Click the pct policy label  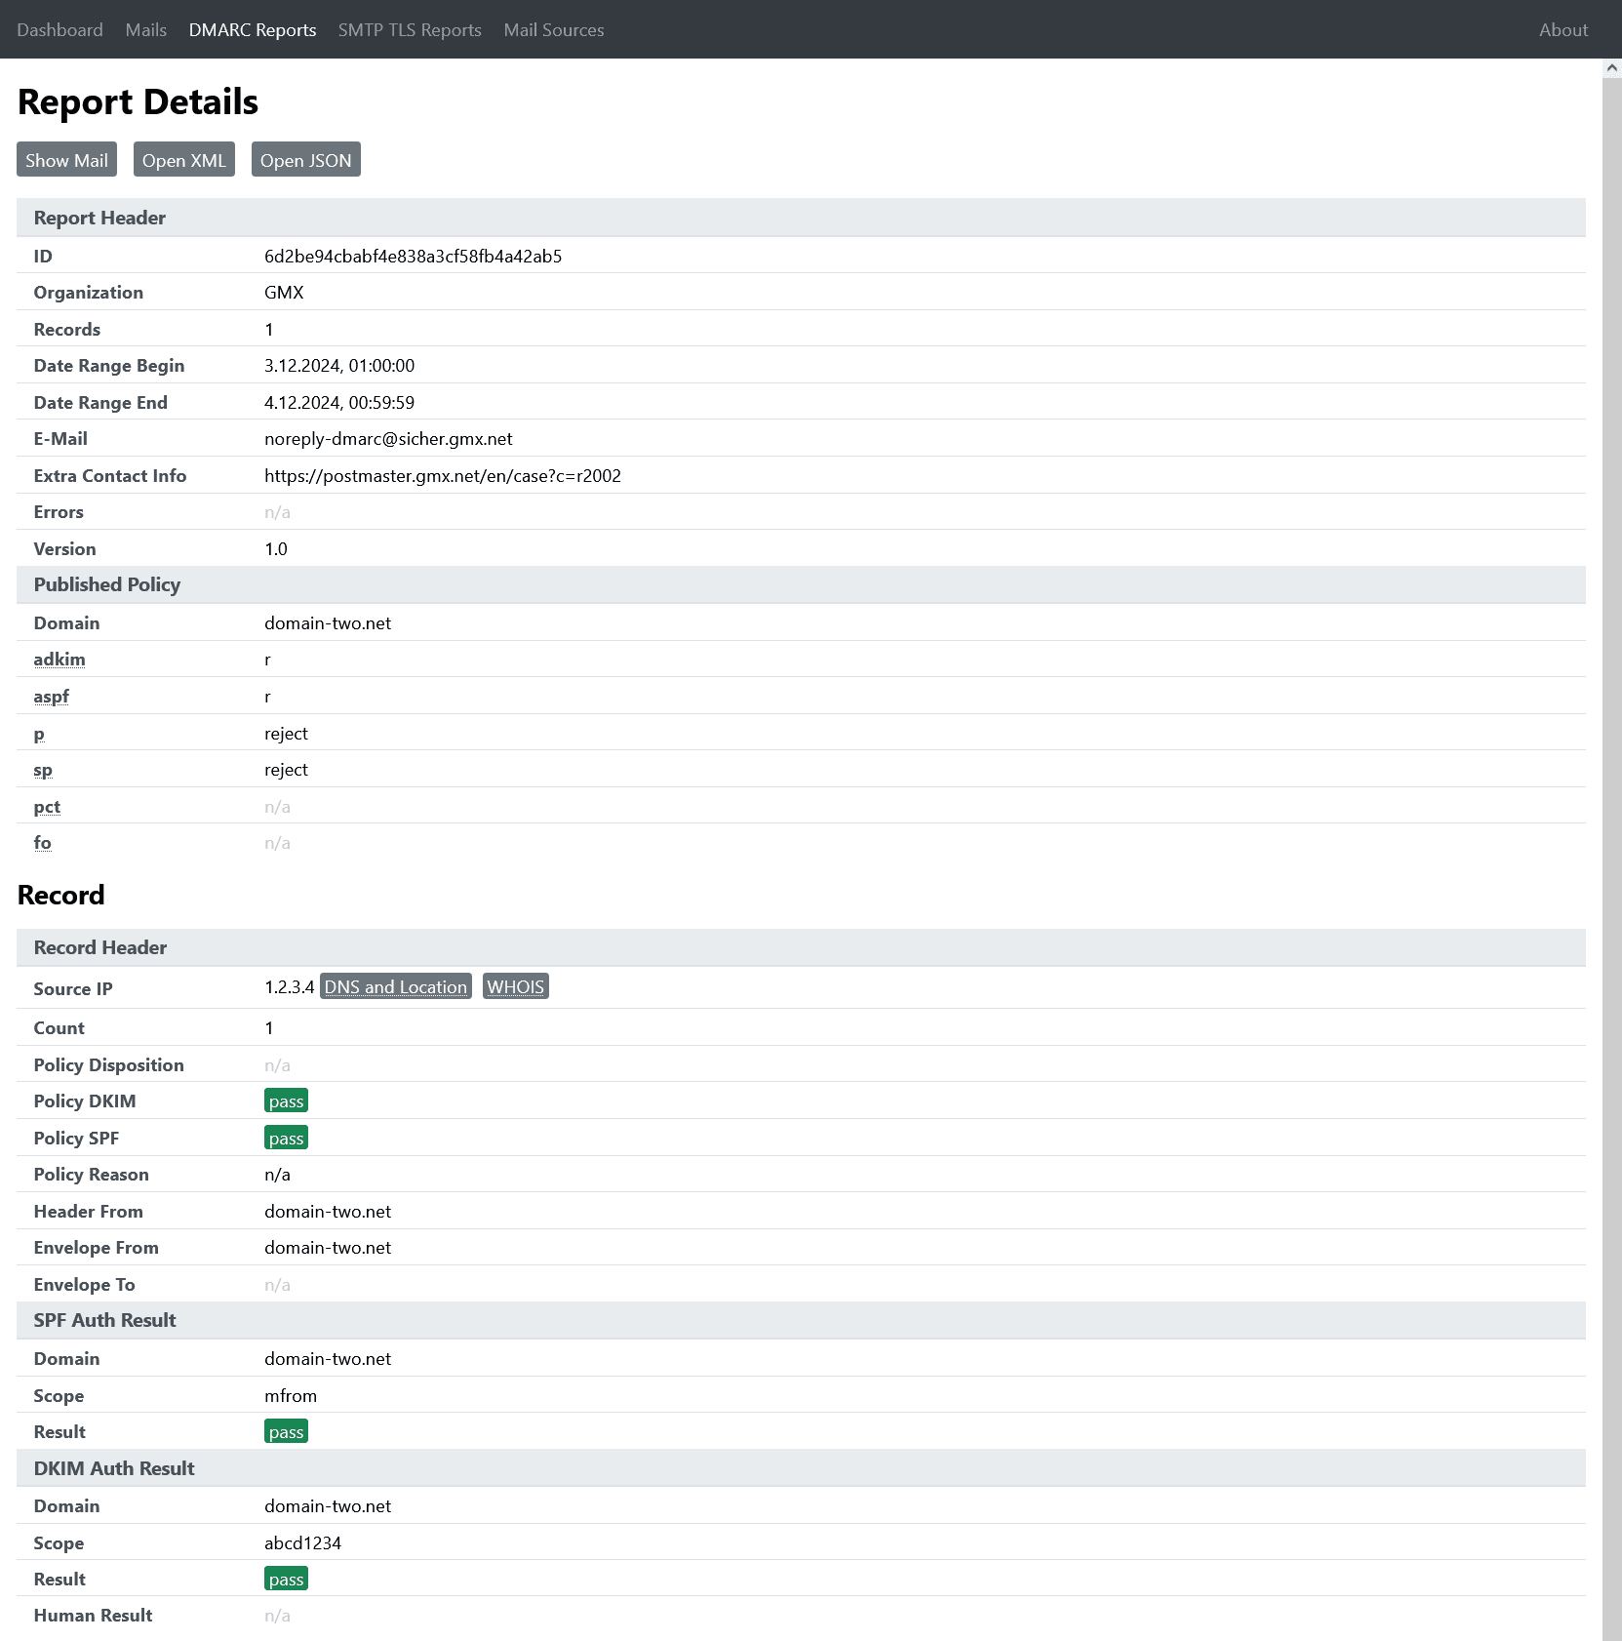47,807
